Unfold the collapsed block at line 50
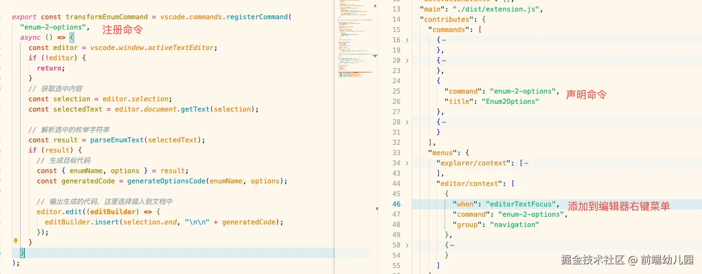Viewport: 702px width, 274px height. coord(407,245)
